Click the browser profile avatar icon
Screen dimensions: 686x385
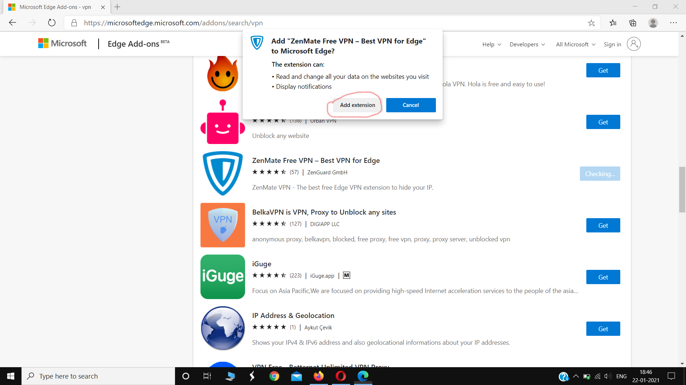[653, 23]
